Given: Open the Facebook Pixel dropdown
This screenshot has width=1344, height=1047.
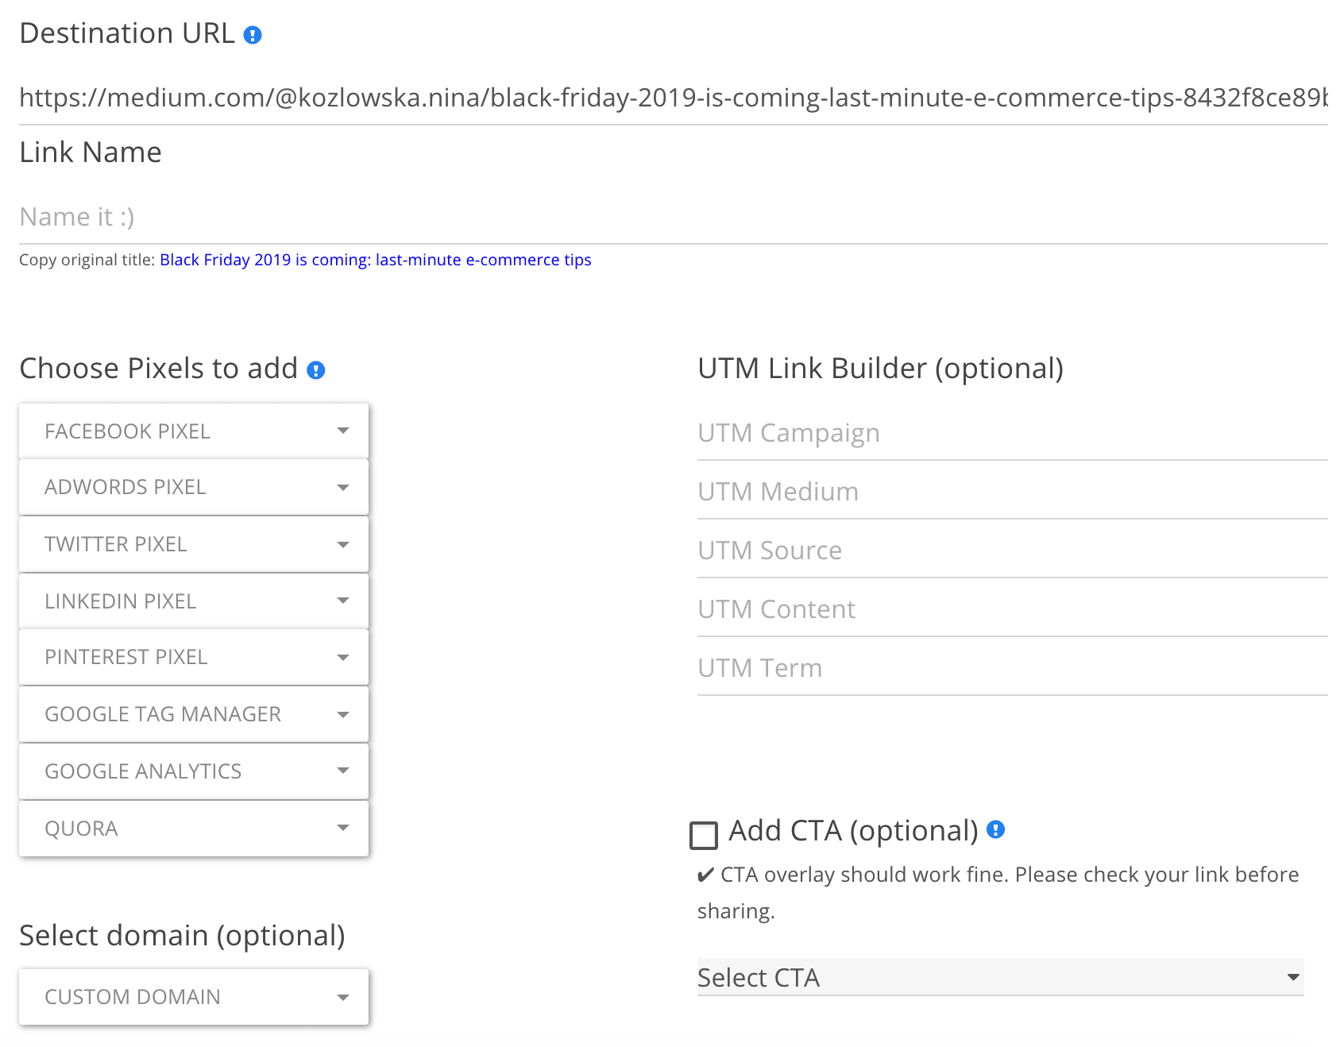Looking at the screenshot, I should click(x=194, y=431).
